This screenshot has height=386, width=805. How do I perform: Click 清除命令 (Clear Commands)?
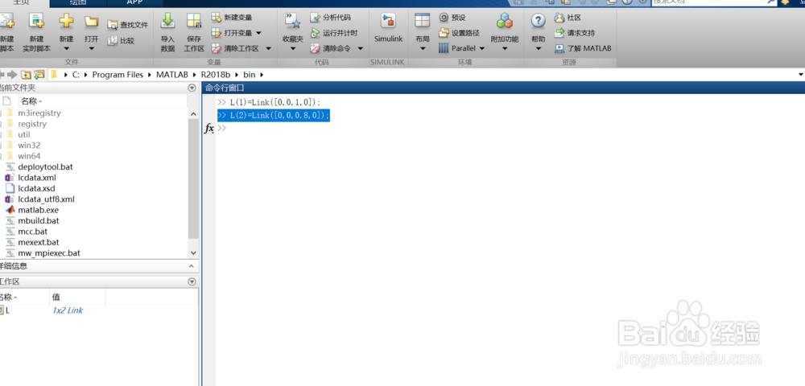pyautogui.click(x=331, y=48)
